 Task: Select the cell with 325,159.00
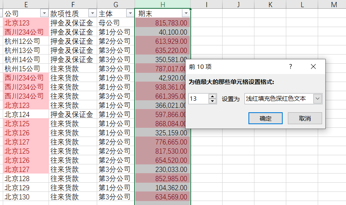click(x=162, y=133)
